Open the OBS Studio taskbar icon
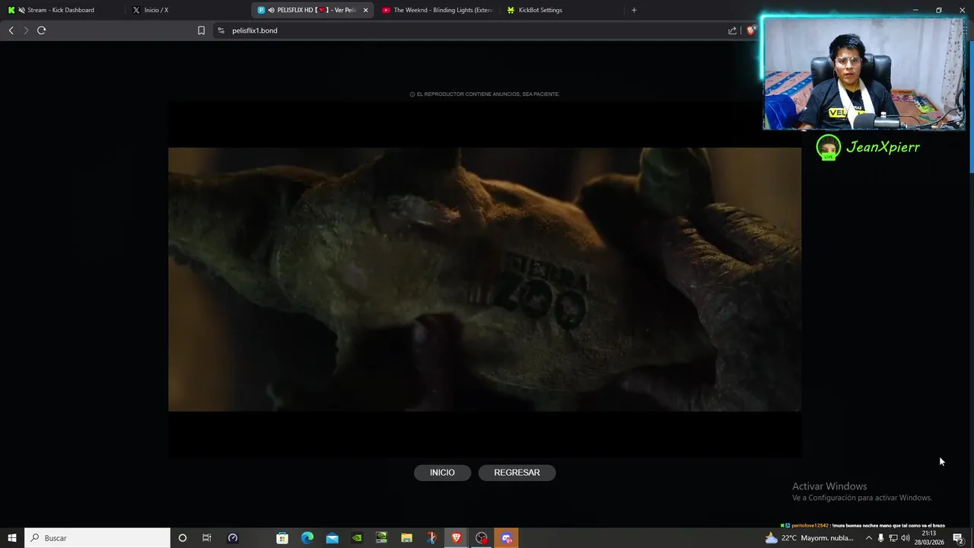 click(481, 538)
